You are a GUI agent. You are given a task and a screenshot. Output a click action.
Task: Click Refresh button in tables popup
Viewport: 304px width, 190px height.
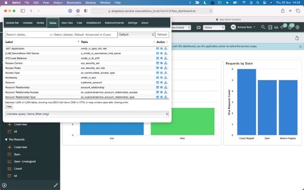(x=162, y=34)
